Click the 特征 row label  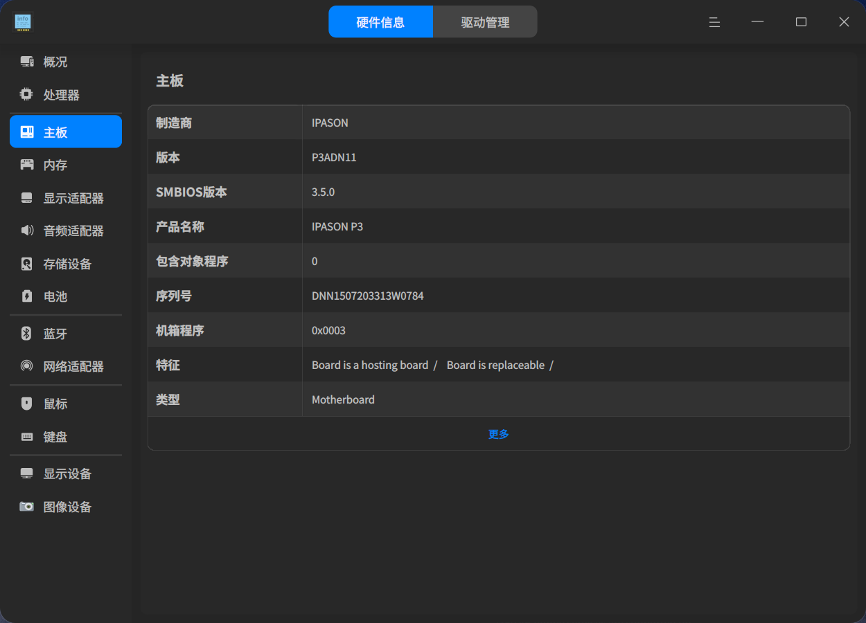tap(168, 365)
